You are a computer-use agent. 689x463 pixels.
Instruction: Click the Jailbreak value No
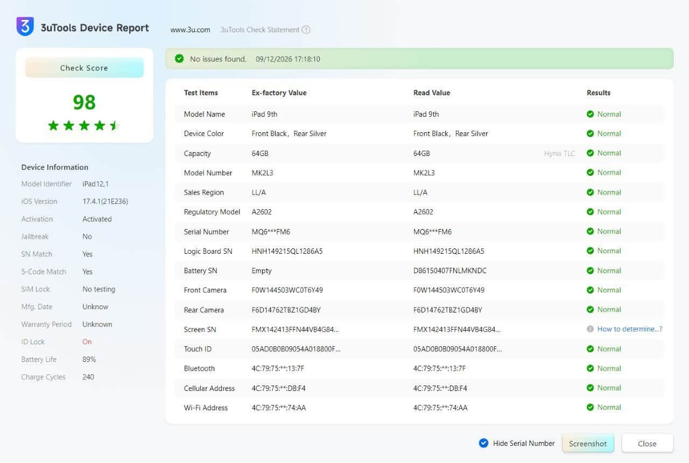87,237
